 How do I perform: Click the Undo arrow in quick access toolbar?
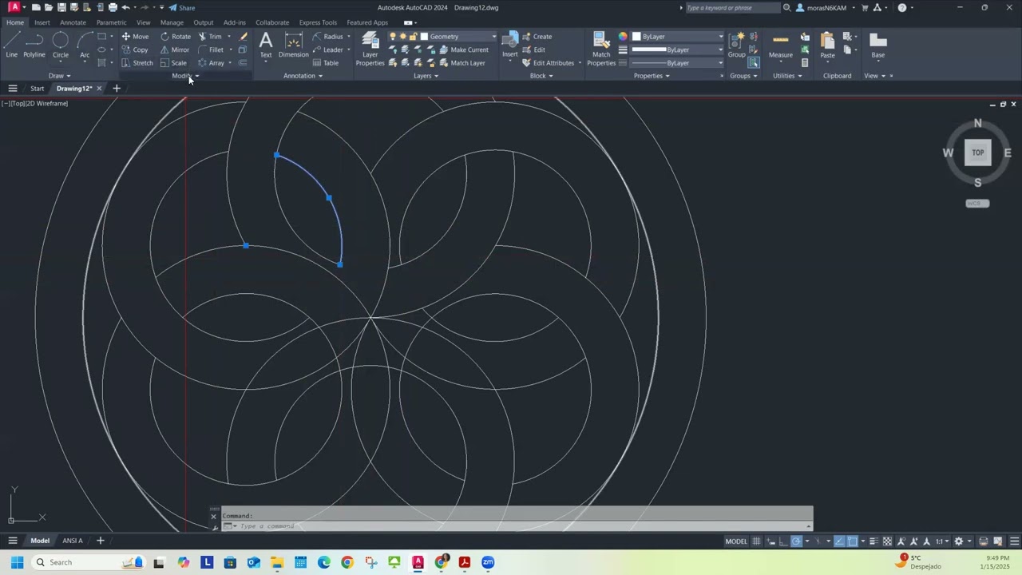point(125,7)
